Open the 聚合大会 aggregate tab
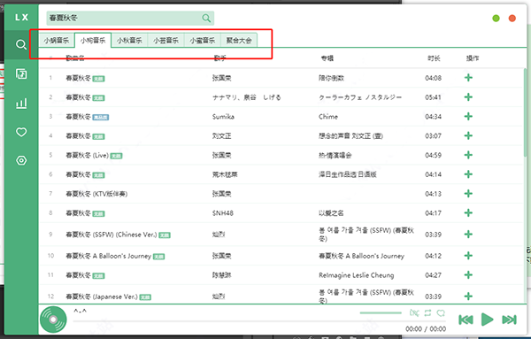This screenshot has width=531, height=339. 239,41
